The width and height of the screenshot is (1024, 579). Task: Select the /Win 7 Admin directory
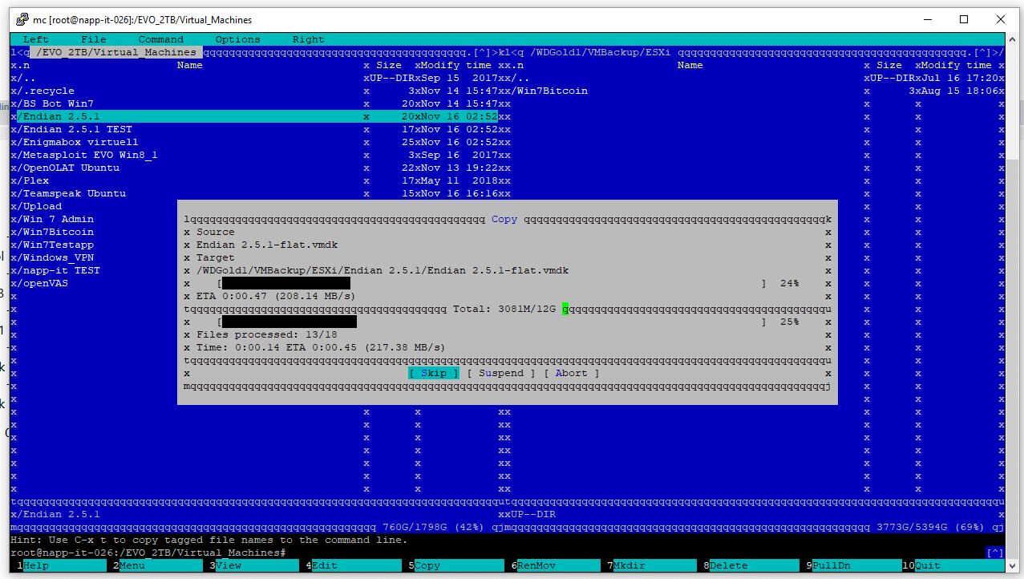point(55,219)
